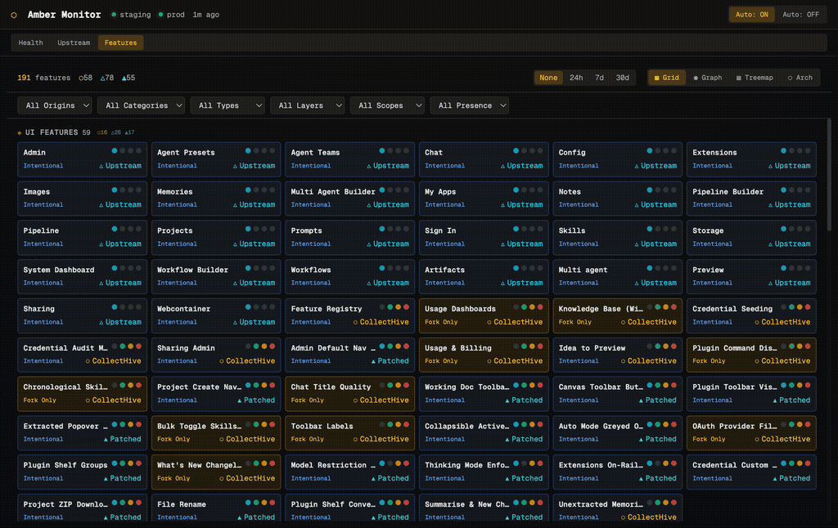Image resolution: width=838 pixels, height=528 pixels.
Task: Open the All Layers dropdown
Action: tap(308, 105)
